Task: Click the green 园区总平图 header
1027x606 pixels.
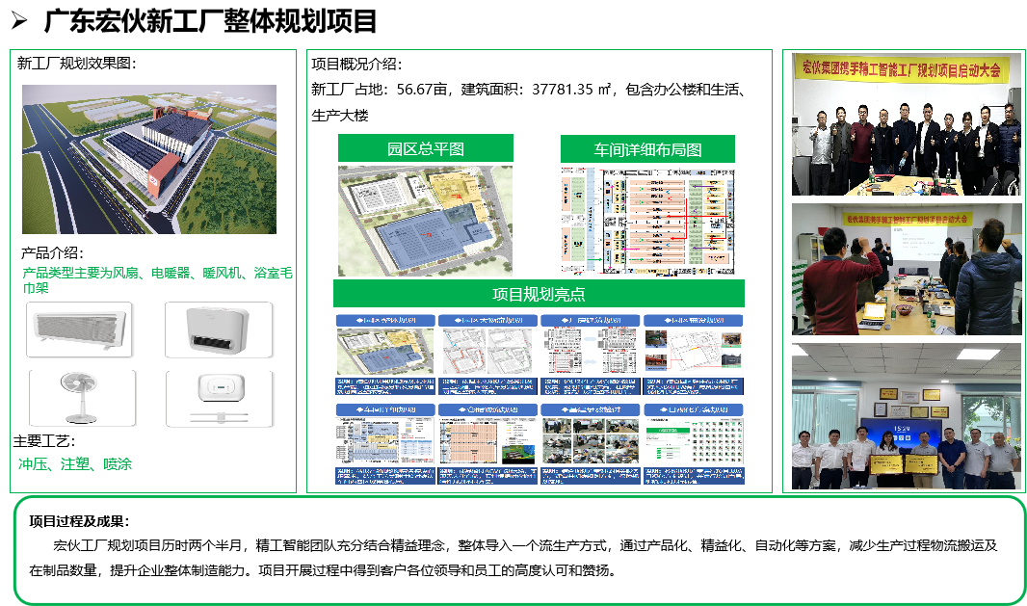Action: [x=426, y=148]
